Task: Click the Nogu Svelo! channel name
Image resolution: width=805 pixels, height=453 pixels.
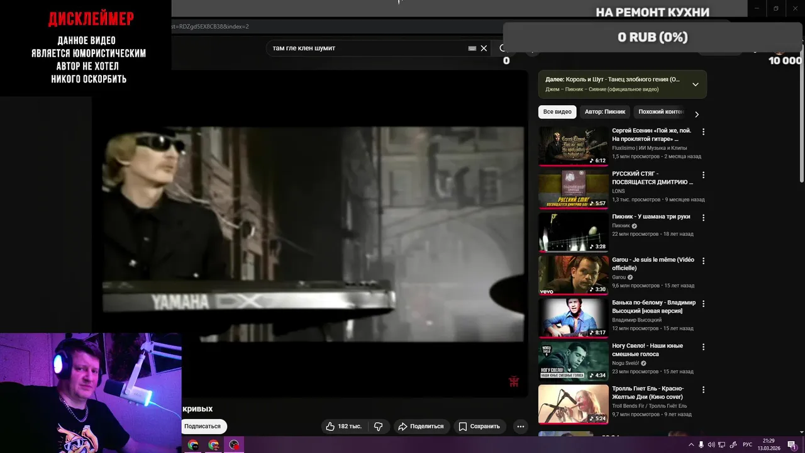Action: tap(625, 363)
